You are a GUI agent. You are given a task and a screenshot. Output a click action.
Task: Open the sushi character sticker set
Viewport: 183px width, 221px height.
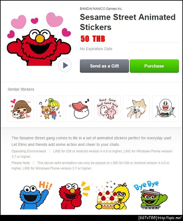79,109
